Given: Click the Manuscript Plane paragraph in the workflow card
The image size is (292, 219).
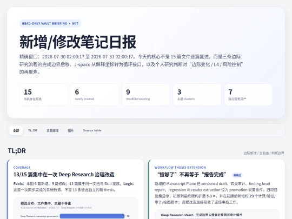Looking at the screenshot, I should coord(216,193).
